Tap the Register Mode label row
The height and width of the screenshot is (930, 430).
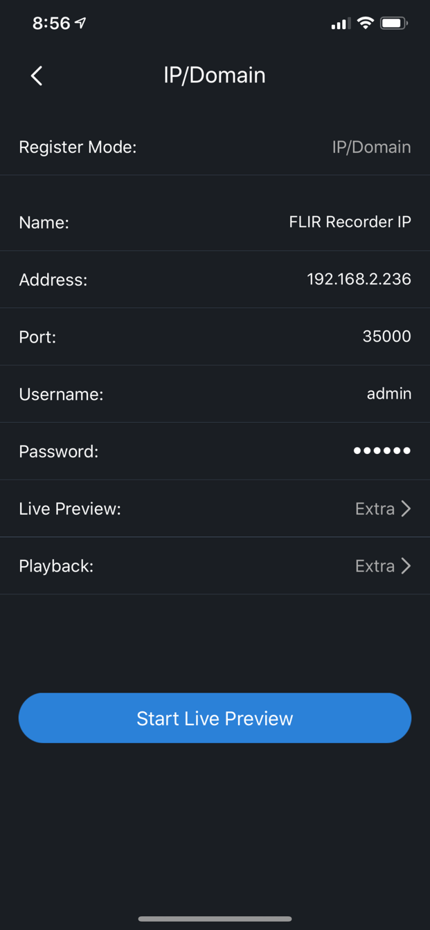[78, 147]
